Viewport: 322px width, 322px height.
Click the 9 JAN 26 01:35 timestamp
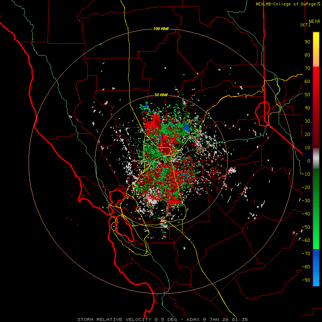225,319
